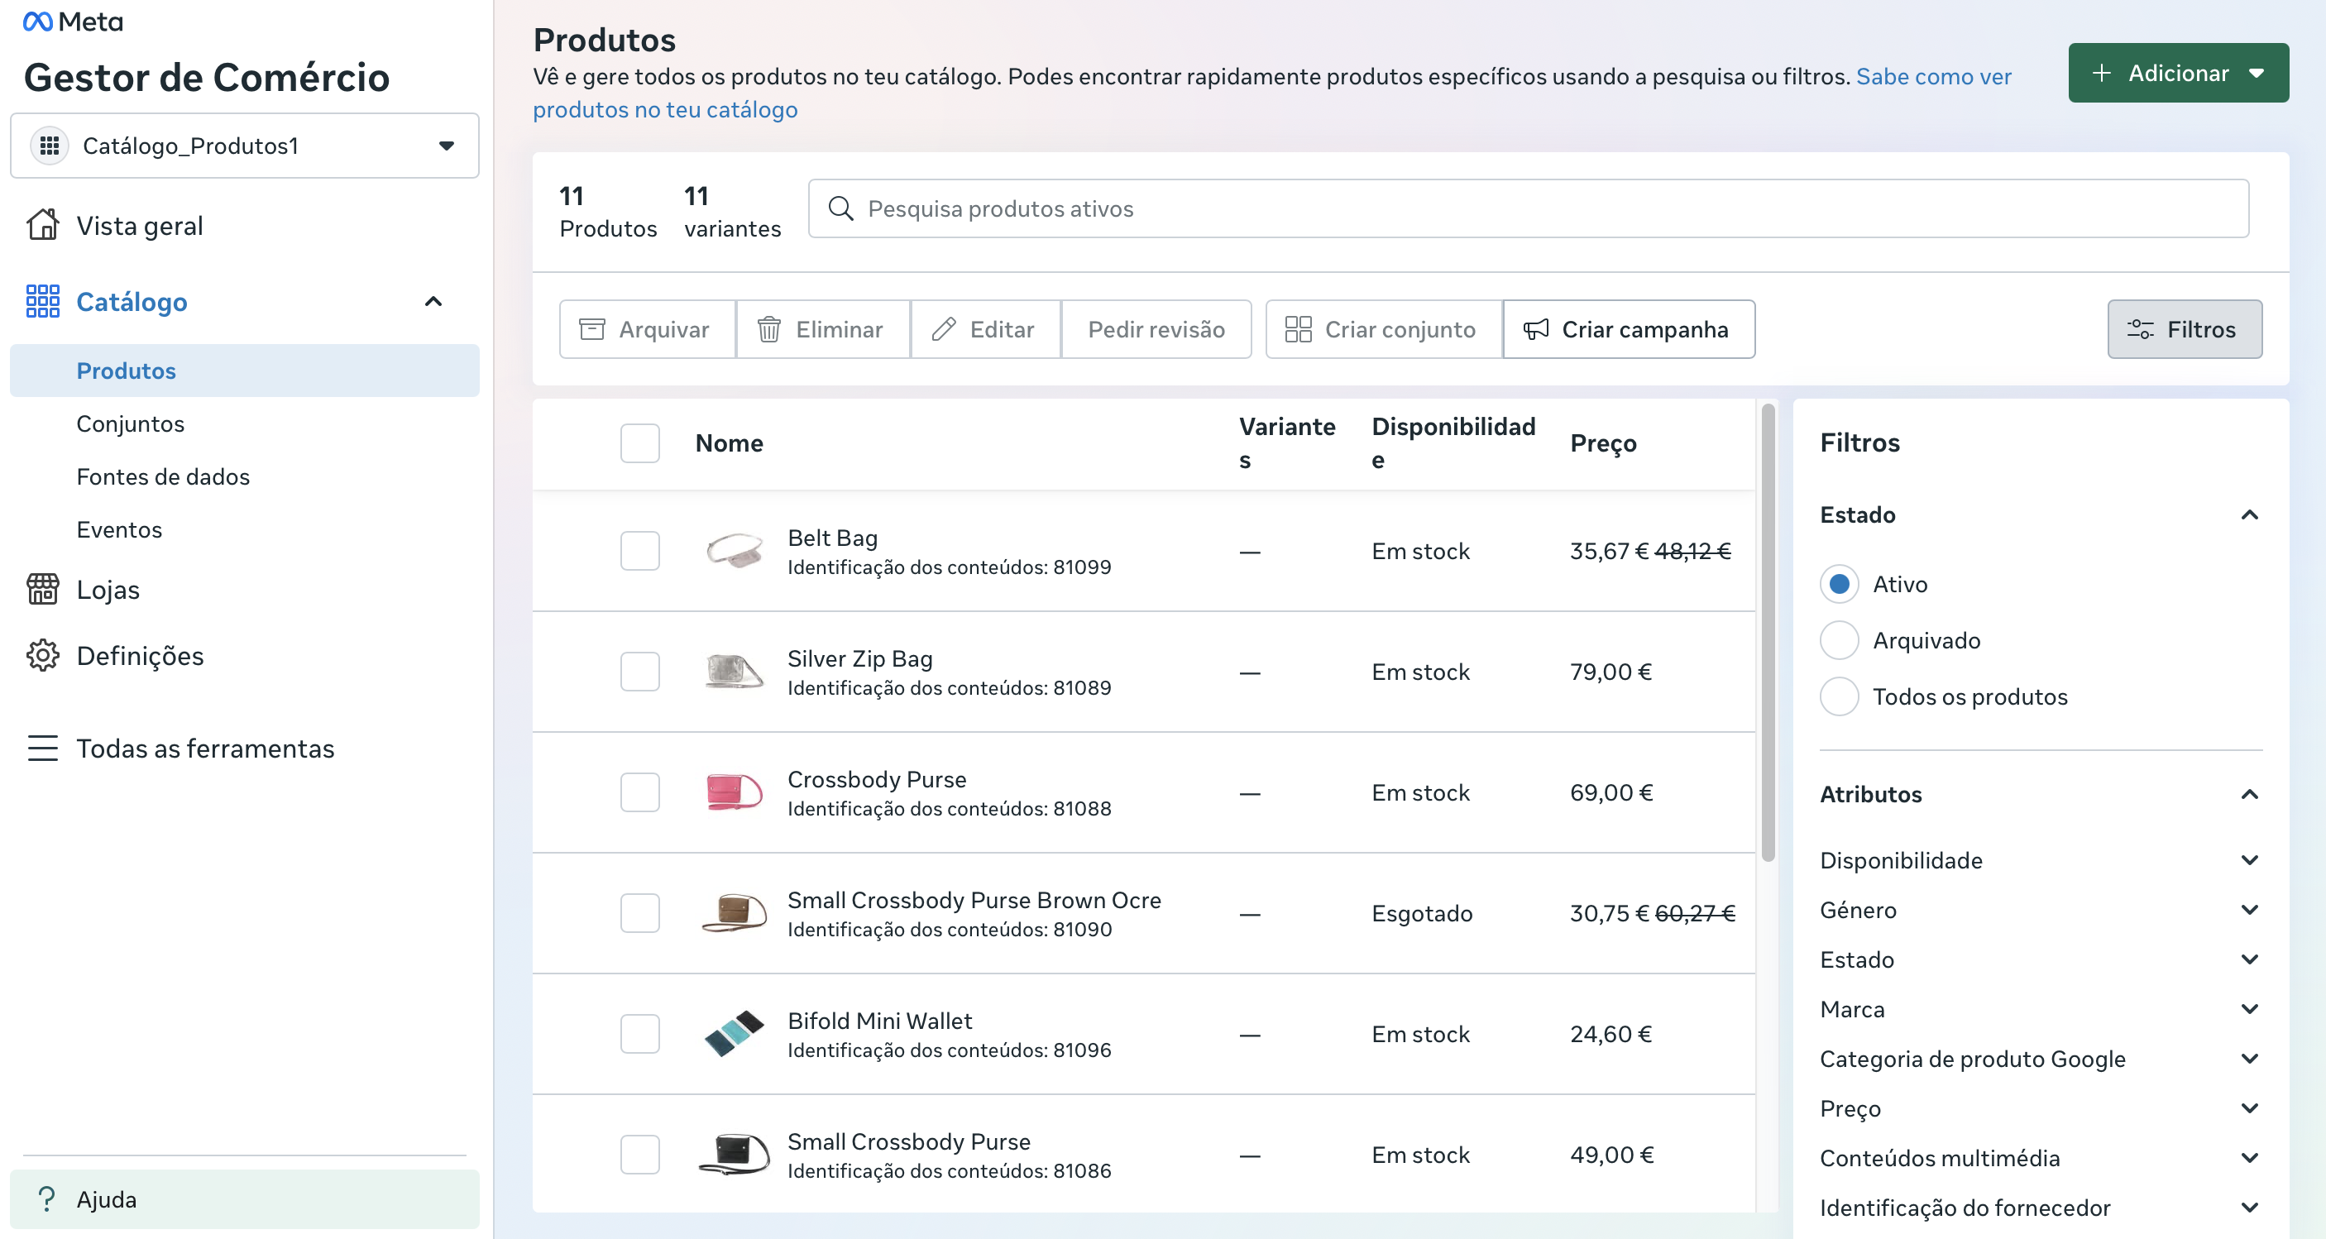Open the Conjuntos menu item
Viewport: 2326px width, 1239px height.
point(130,424)
